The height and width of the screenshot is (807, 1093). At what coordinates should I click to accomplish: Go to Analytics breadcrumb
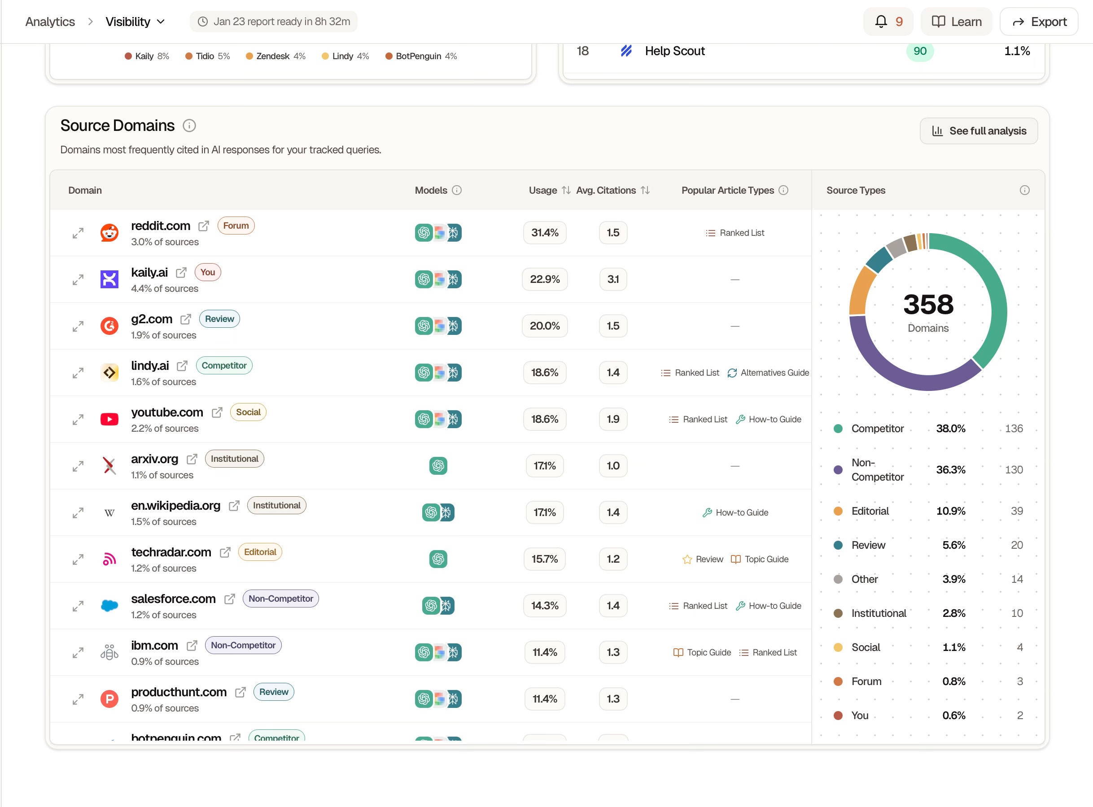(x=50, y=22)
